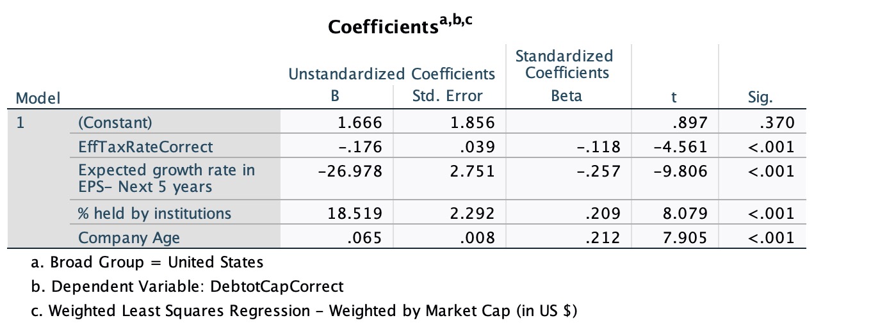Click the Expected growth rate in EPS label
This screenshot has height=334, width=880.
coord(167,179)
